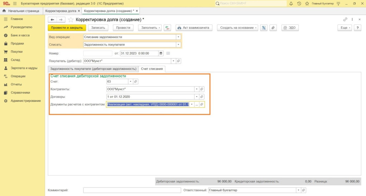This screenshot has height=196, width=366.
Task: Expand the Списать dropdown list
Action: pyautogui.click(x=178, y=45)
